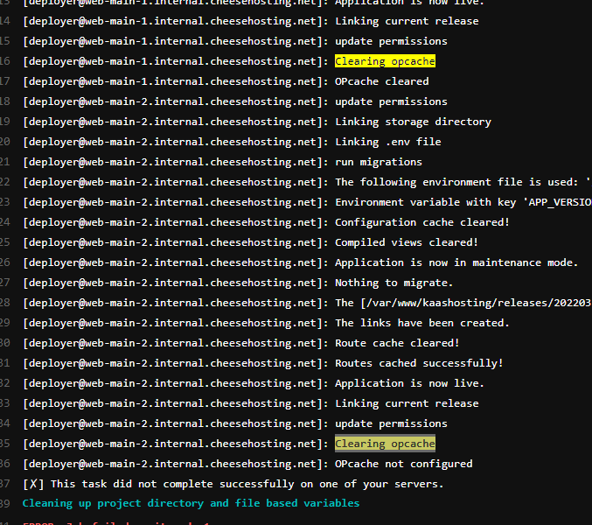The width and height of the screenshot is (592, 525).
Task: Click the Configuration cache cleared message
Action: pos(421,222)
